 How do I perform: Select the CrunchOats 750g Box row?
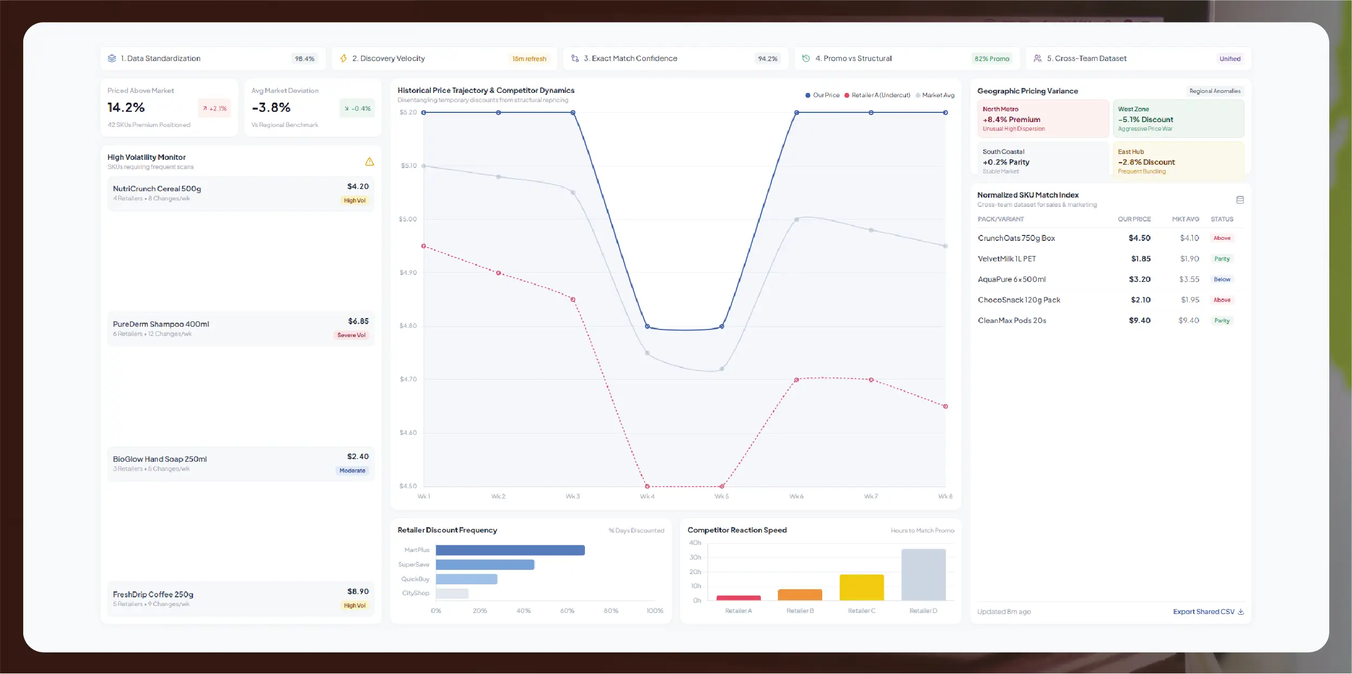pos(1110,238)
